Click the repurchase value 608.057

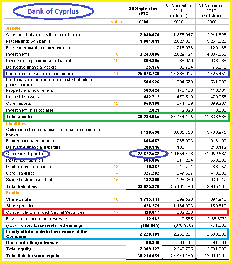pyautogui.click(x=151, y=141)
